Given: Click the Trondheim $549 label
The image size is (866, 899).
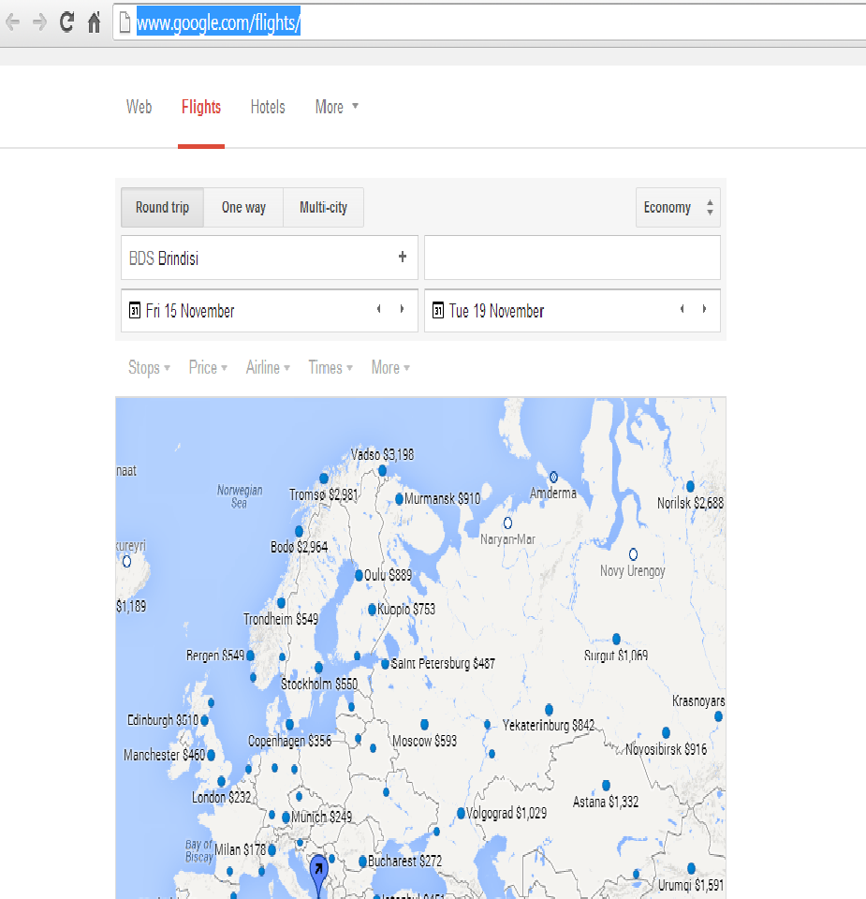Looking at the screenshot, I should [x=281, y=619].
